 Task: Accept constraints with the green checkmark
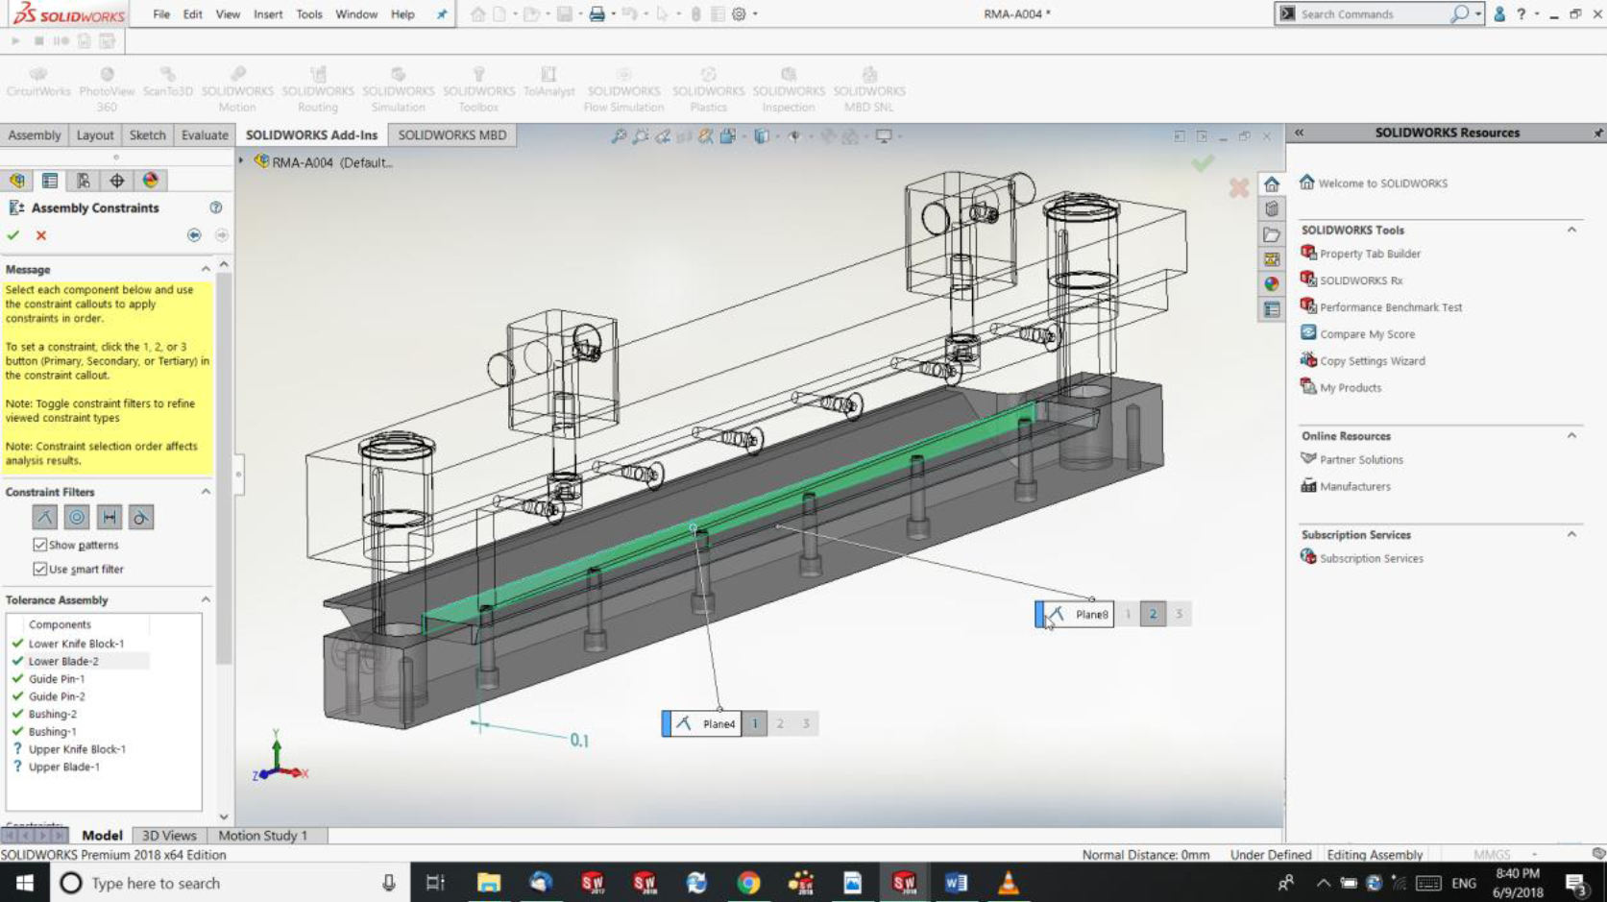click(x=14, y=234)
